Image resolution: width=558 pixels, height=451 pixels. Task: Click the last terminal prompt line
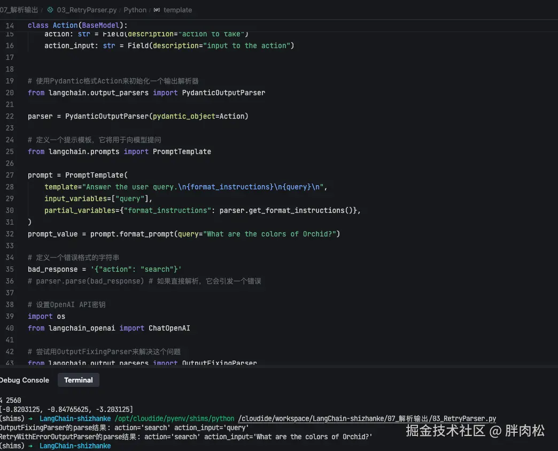[75, 446]
